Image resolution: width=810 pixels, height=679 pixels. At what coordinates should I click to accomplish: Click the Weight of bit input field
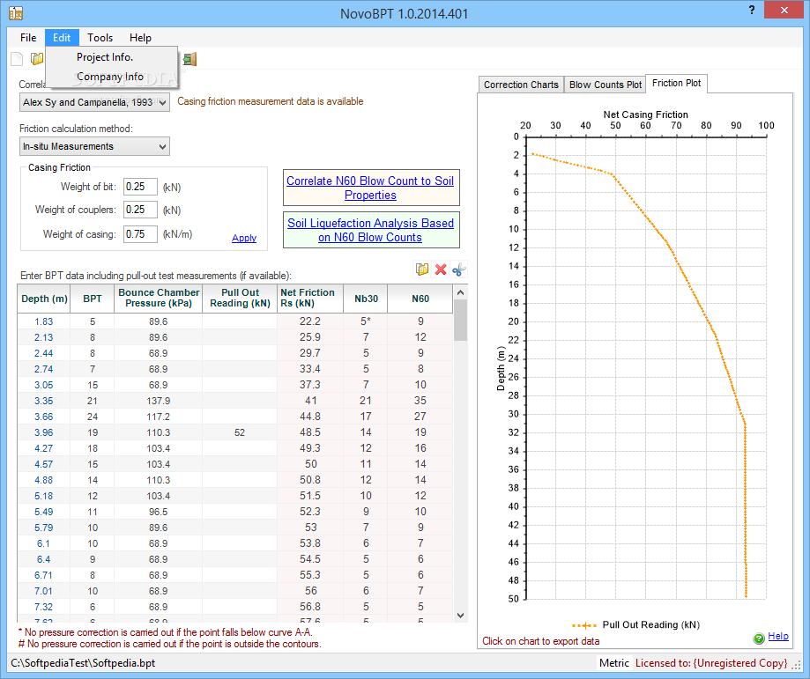[140, 187]
